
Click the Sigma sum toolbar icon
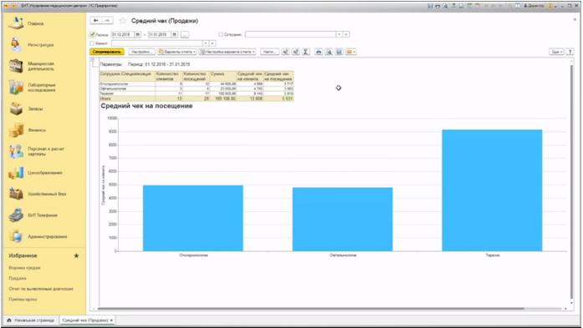305,52
